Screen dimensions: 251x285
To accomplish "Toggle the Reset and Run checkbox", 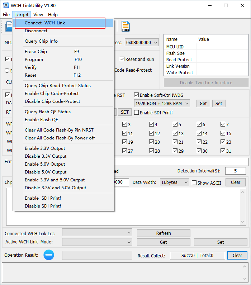I will coord(123,59).
